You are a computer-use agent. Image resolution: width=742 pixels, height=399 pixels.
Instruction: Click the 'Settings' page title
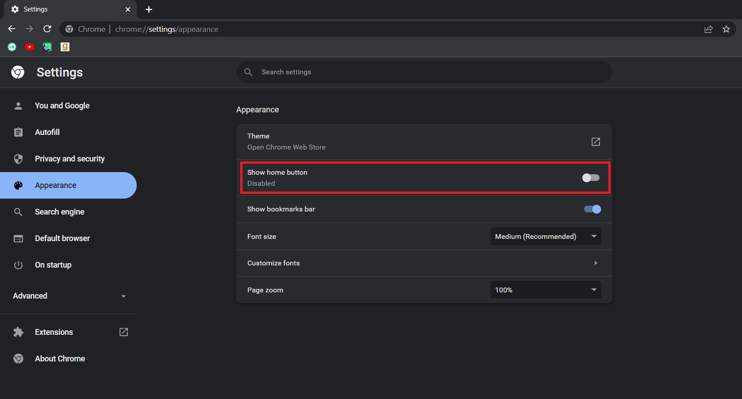point(60,72)
